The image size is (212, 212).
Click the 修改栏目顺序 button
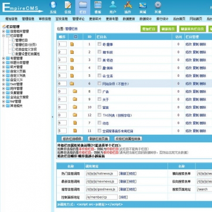pos(72,139)
